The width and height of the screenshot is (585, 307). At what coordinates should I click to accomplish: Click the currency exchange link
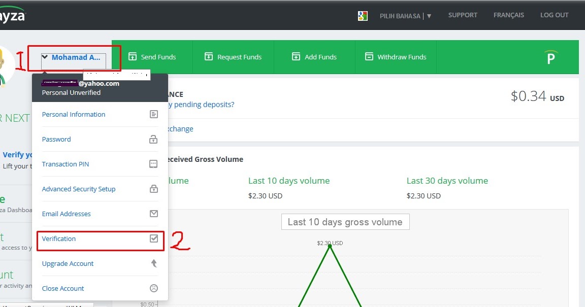tap(181, 129)
